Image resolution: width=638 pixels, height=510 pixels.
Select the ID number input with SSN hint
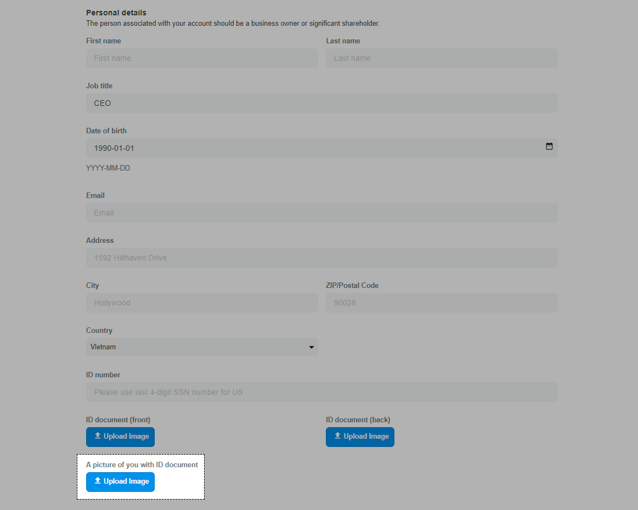321,392
